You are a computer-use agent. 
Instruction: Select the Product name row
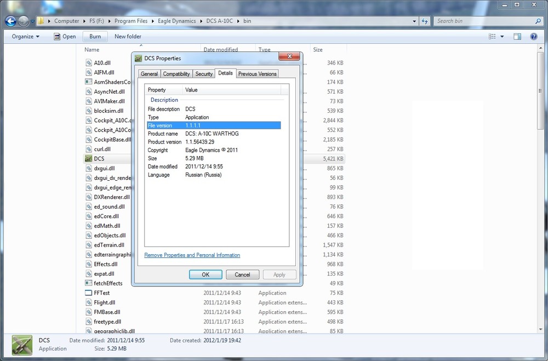click(214, 134)
